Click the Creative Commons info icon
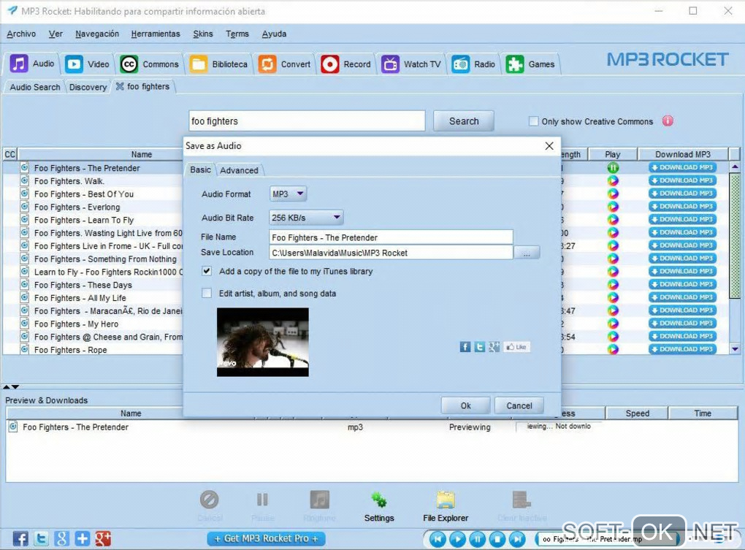 pyautogui.click(x=668, y=121)
